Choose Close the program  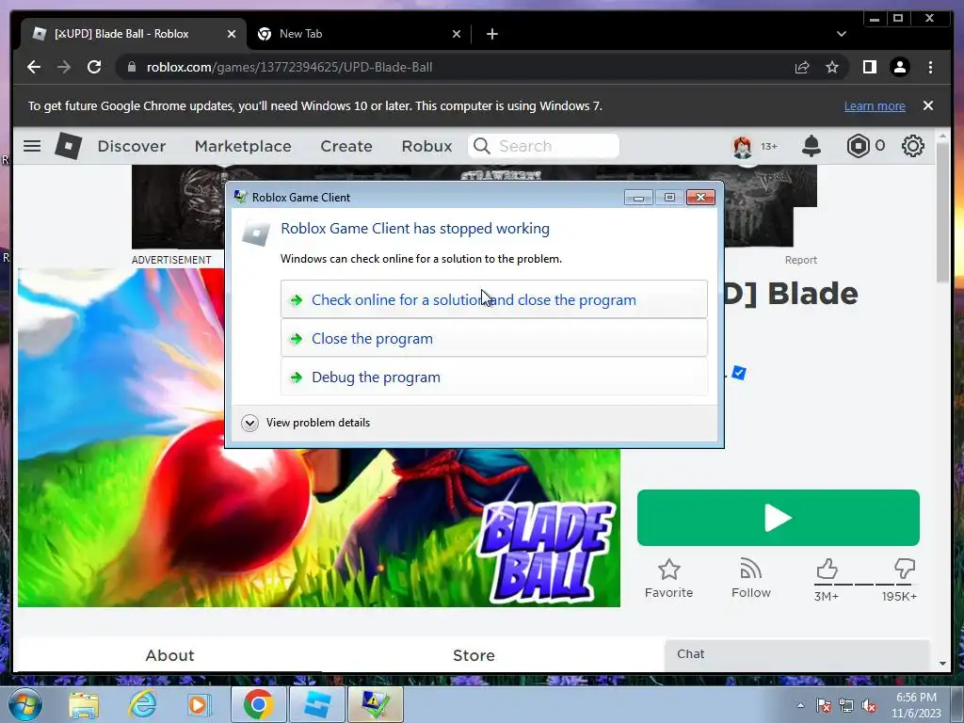(x=493, y=338)
